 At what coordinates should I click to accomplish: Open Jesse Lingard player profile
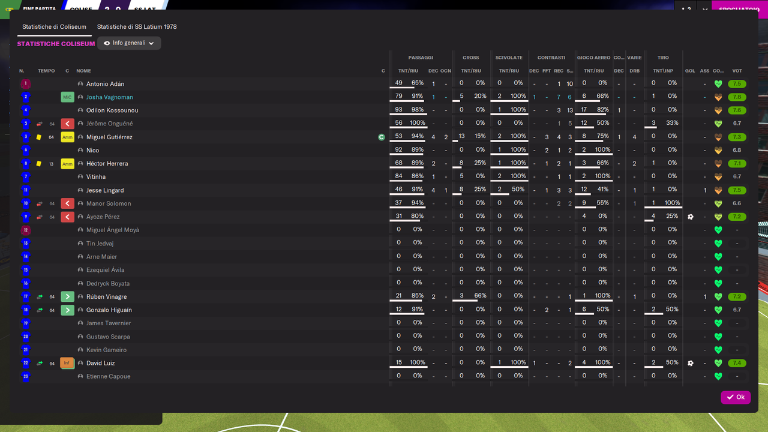pos(105,190)
